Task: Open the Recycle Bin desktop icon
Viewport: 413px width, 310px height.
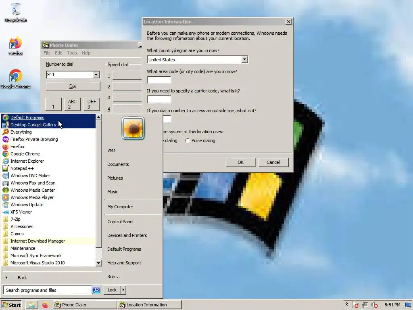Action: 16,13
